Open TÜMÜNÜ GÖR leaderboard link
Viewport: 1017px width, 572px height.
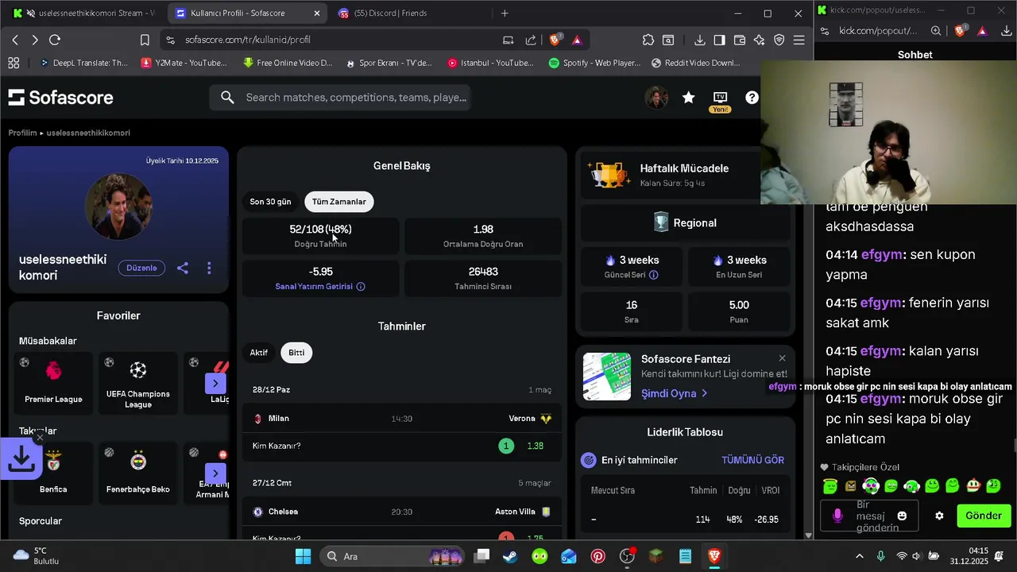click(x=752, y=460)
